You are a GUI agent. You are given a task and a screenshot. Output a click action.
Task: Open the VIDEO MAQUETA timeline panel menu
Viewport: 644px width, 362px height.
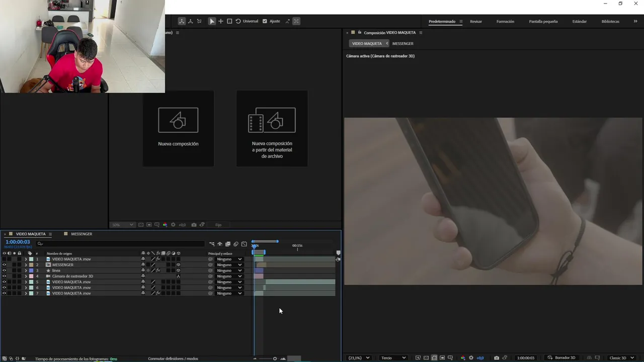click(50, 234)
